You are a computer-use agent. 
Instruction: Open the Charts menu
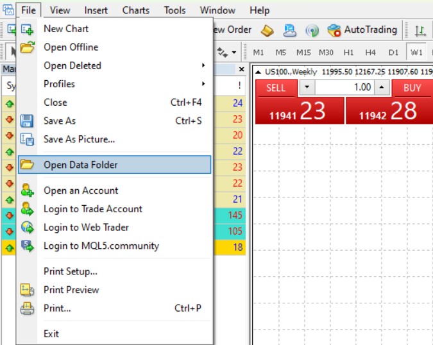135,10
